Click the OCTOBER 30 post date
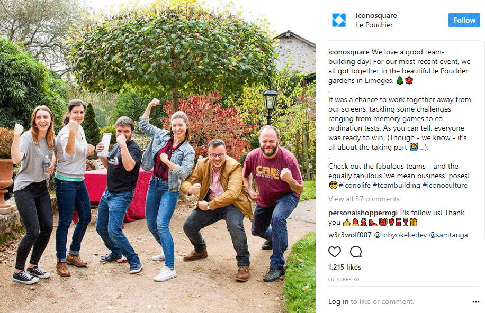485x313 pixels. [344, 279]
